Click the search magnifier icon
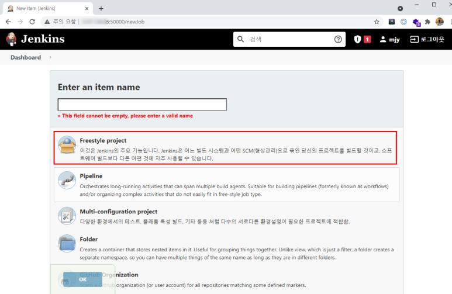The height and width of the screenshot is (294, 452). coord(240,39)
